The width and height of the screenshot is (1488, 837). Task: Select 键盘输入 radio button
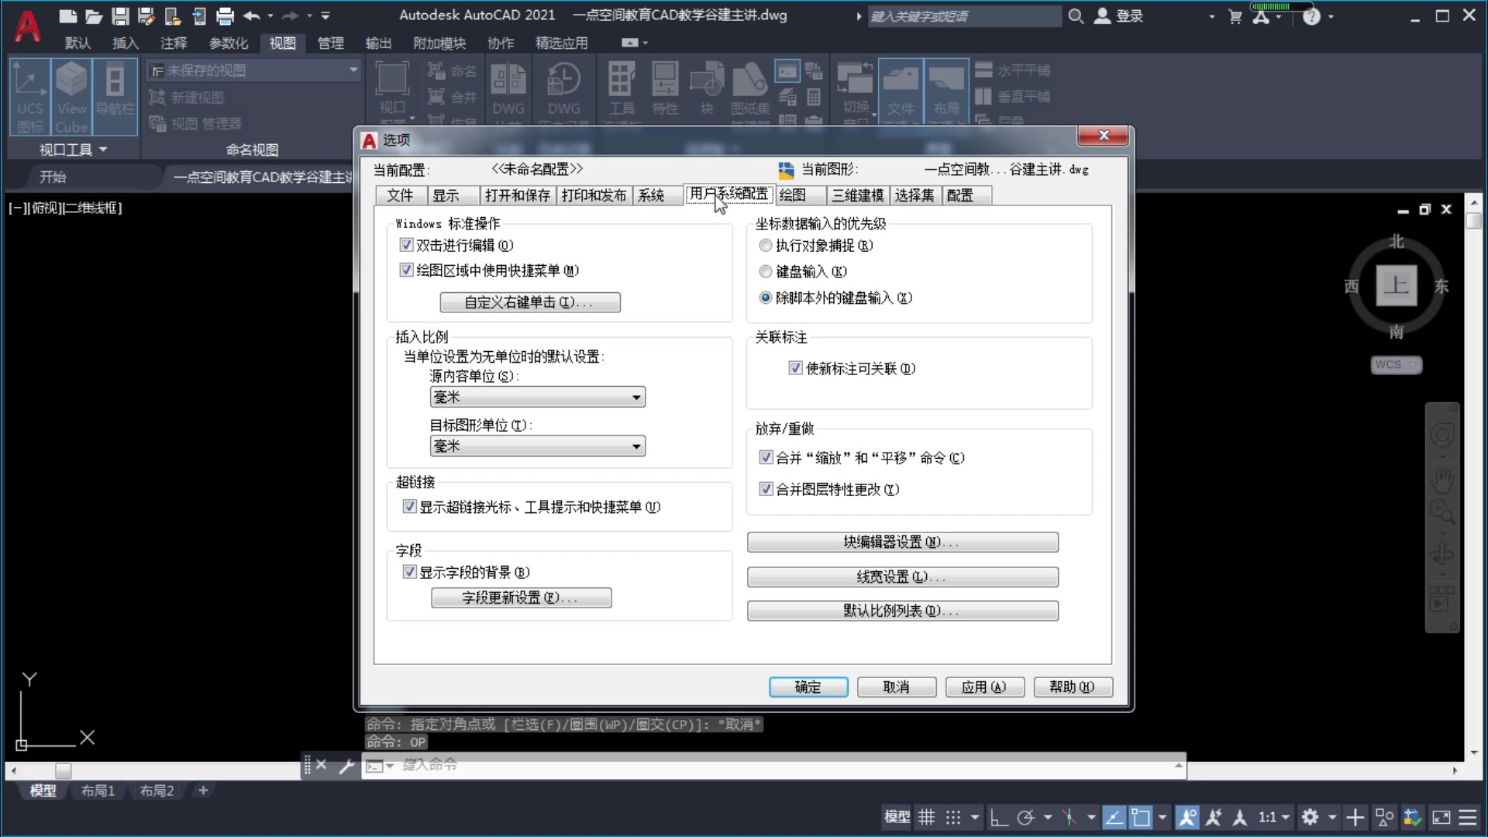coord(765,271)
